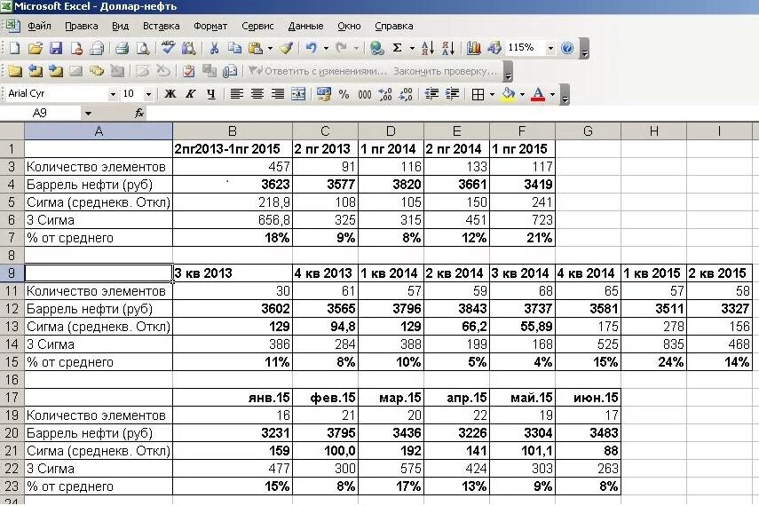Add a new comment from review toolbar
The image size is (759, 506).
point(14,71)
